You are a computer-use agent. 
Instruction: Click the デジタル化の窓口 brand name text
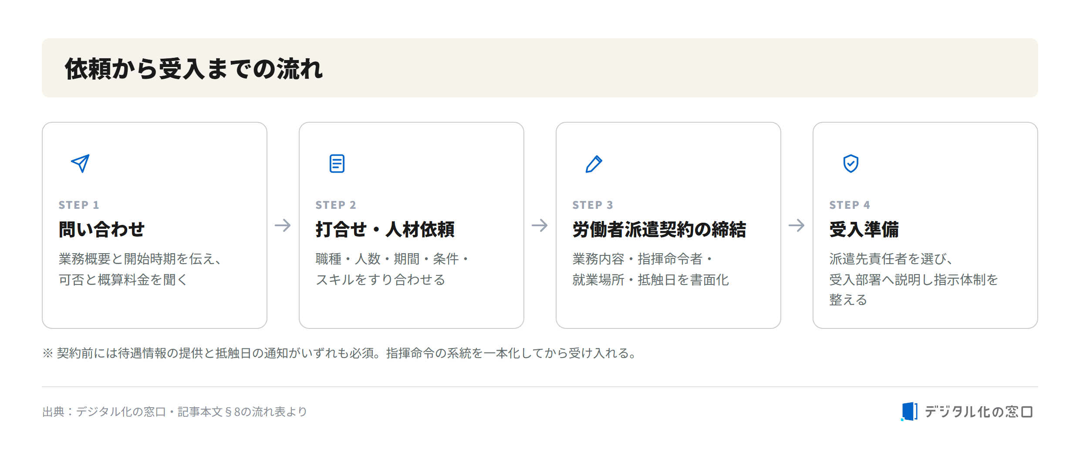979,412
